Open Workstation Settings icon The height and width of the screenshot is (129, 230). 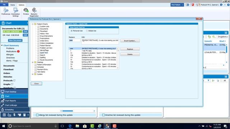[x=15, y=12]
